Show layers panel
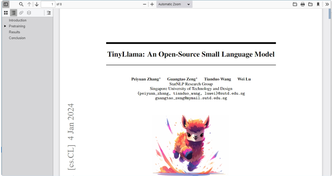332x176 pixels. point(29,13)
